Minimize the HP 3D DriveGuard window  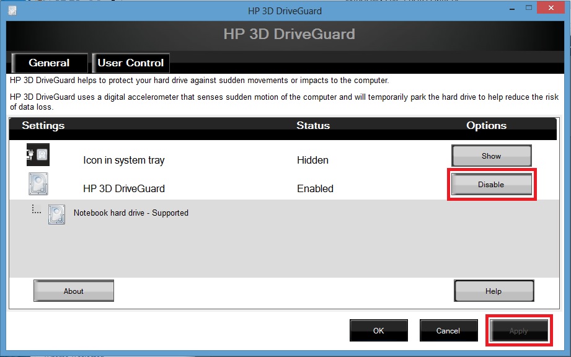[512, 8]
